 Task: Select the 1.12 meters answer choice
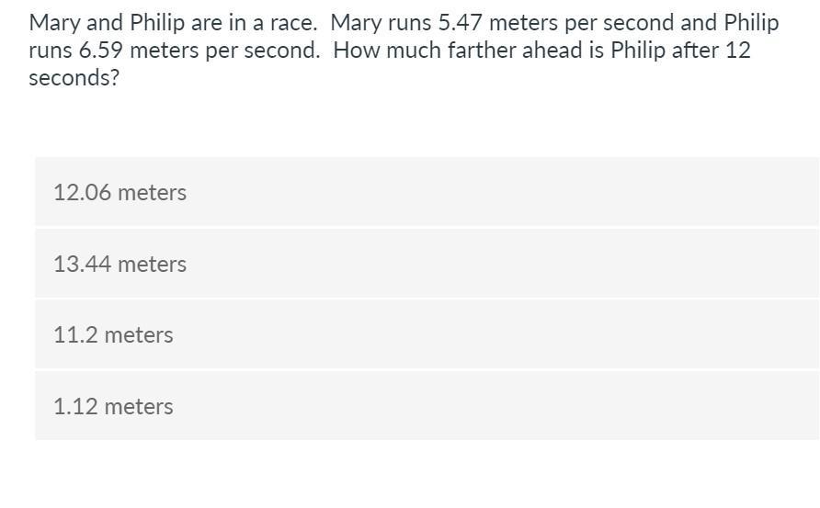(427, 406)
